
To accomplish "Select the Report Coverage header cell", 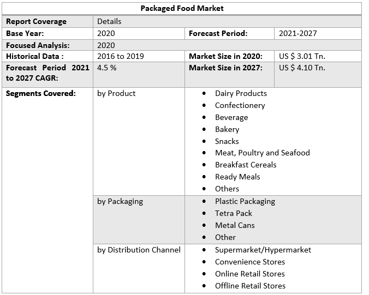I will (36, 21).
